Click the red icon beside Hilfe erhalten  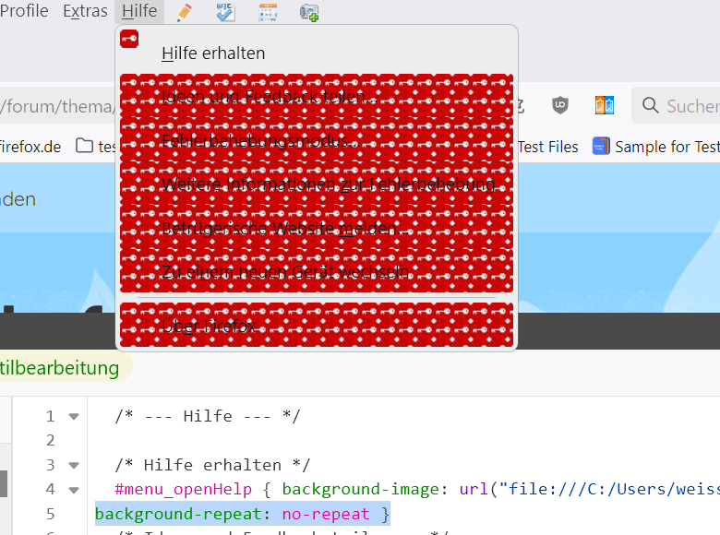coord(129,38)
